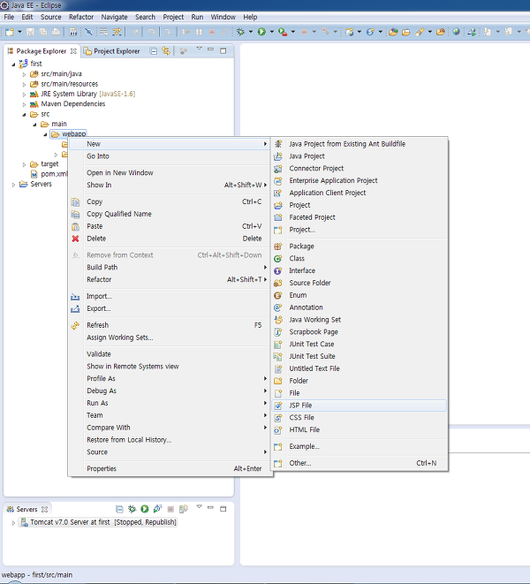Click the Skip All Breakpoints toolbar icon
Viewport: 530px width, 584px height.
coord(88,32)
